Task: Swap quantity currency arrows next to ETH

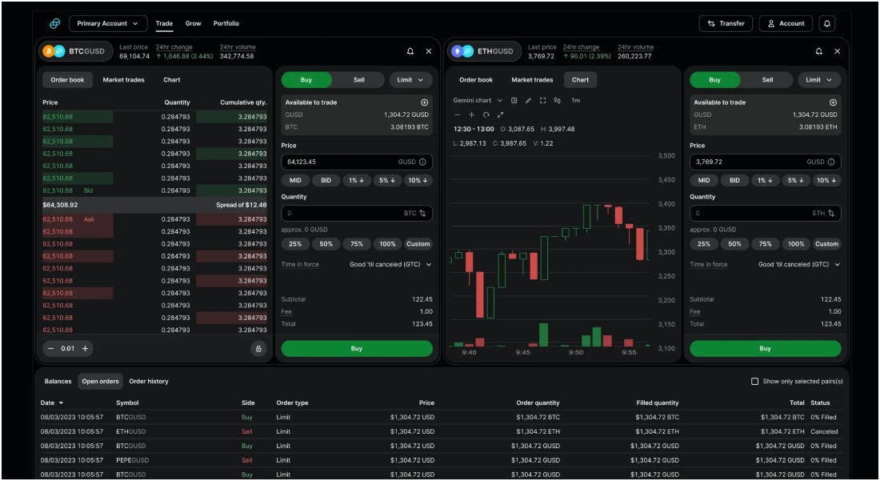Action: point(831,213)
